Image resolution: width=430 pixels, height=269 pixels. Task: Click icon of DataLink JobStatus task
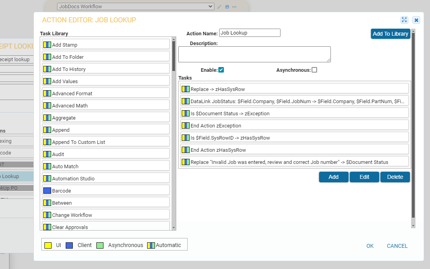pos(186,101)
